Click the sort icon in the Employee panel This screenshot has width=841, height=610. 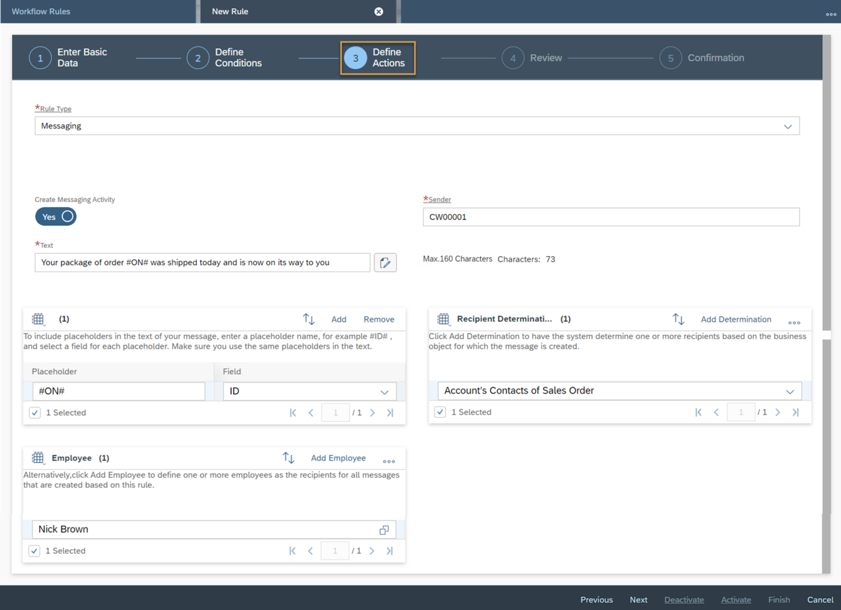tap(289, 458)
